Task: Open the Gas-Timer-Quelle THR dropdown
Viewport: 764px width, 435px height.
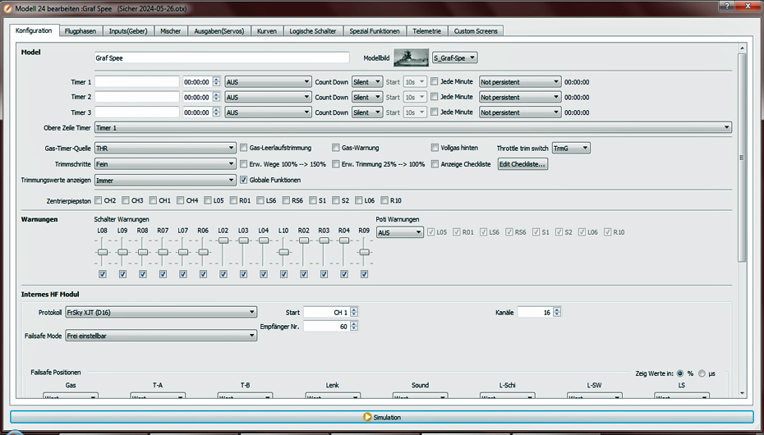Action: [x=164, y=148]
